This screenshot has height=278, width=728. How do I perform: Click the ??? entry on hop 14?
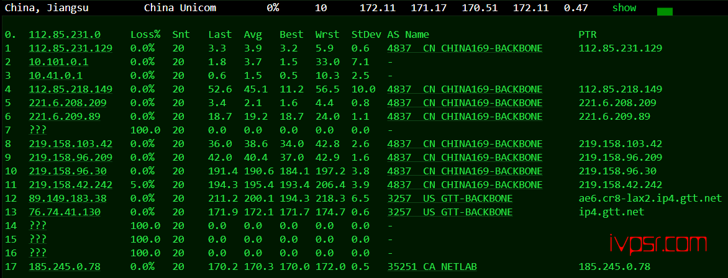38,226
